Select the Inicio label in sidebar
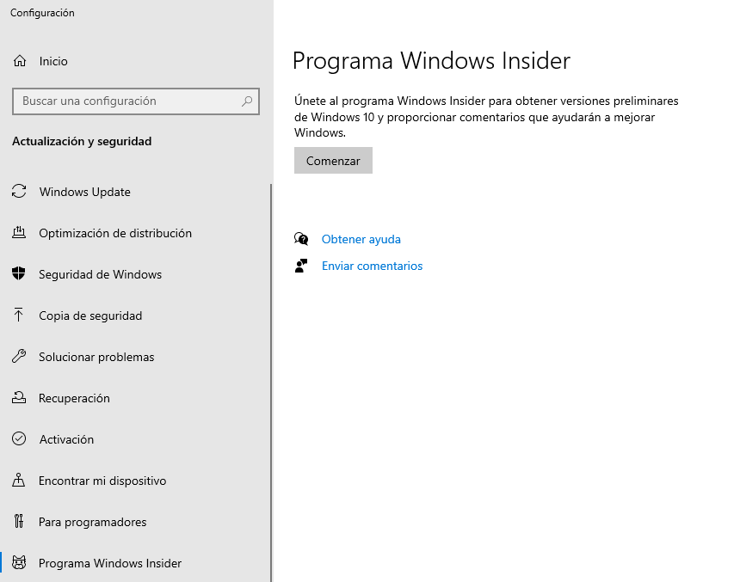Image resolution: width=740 pixels, height=582 pixels. 53,61
